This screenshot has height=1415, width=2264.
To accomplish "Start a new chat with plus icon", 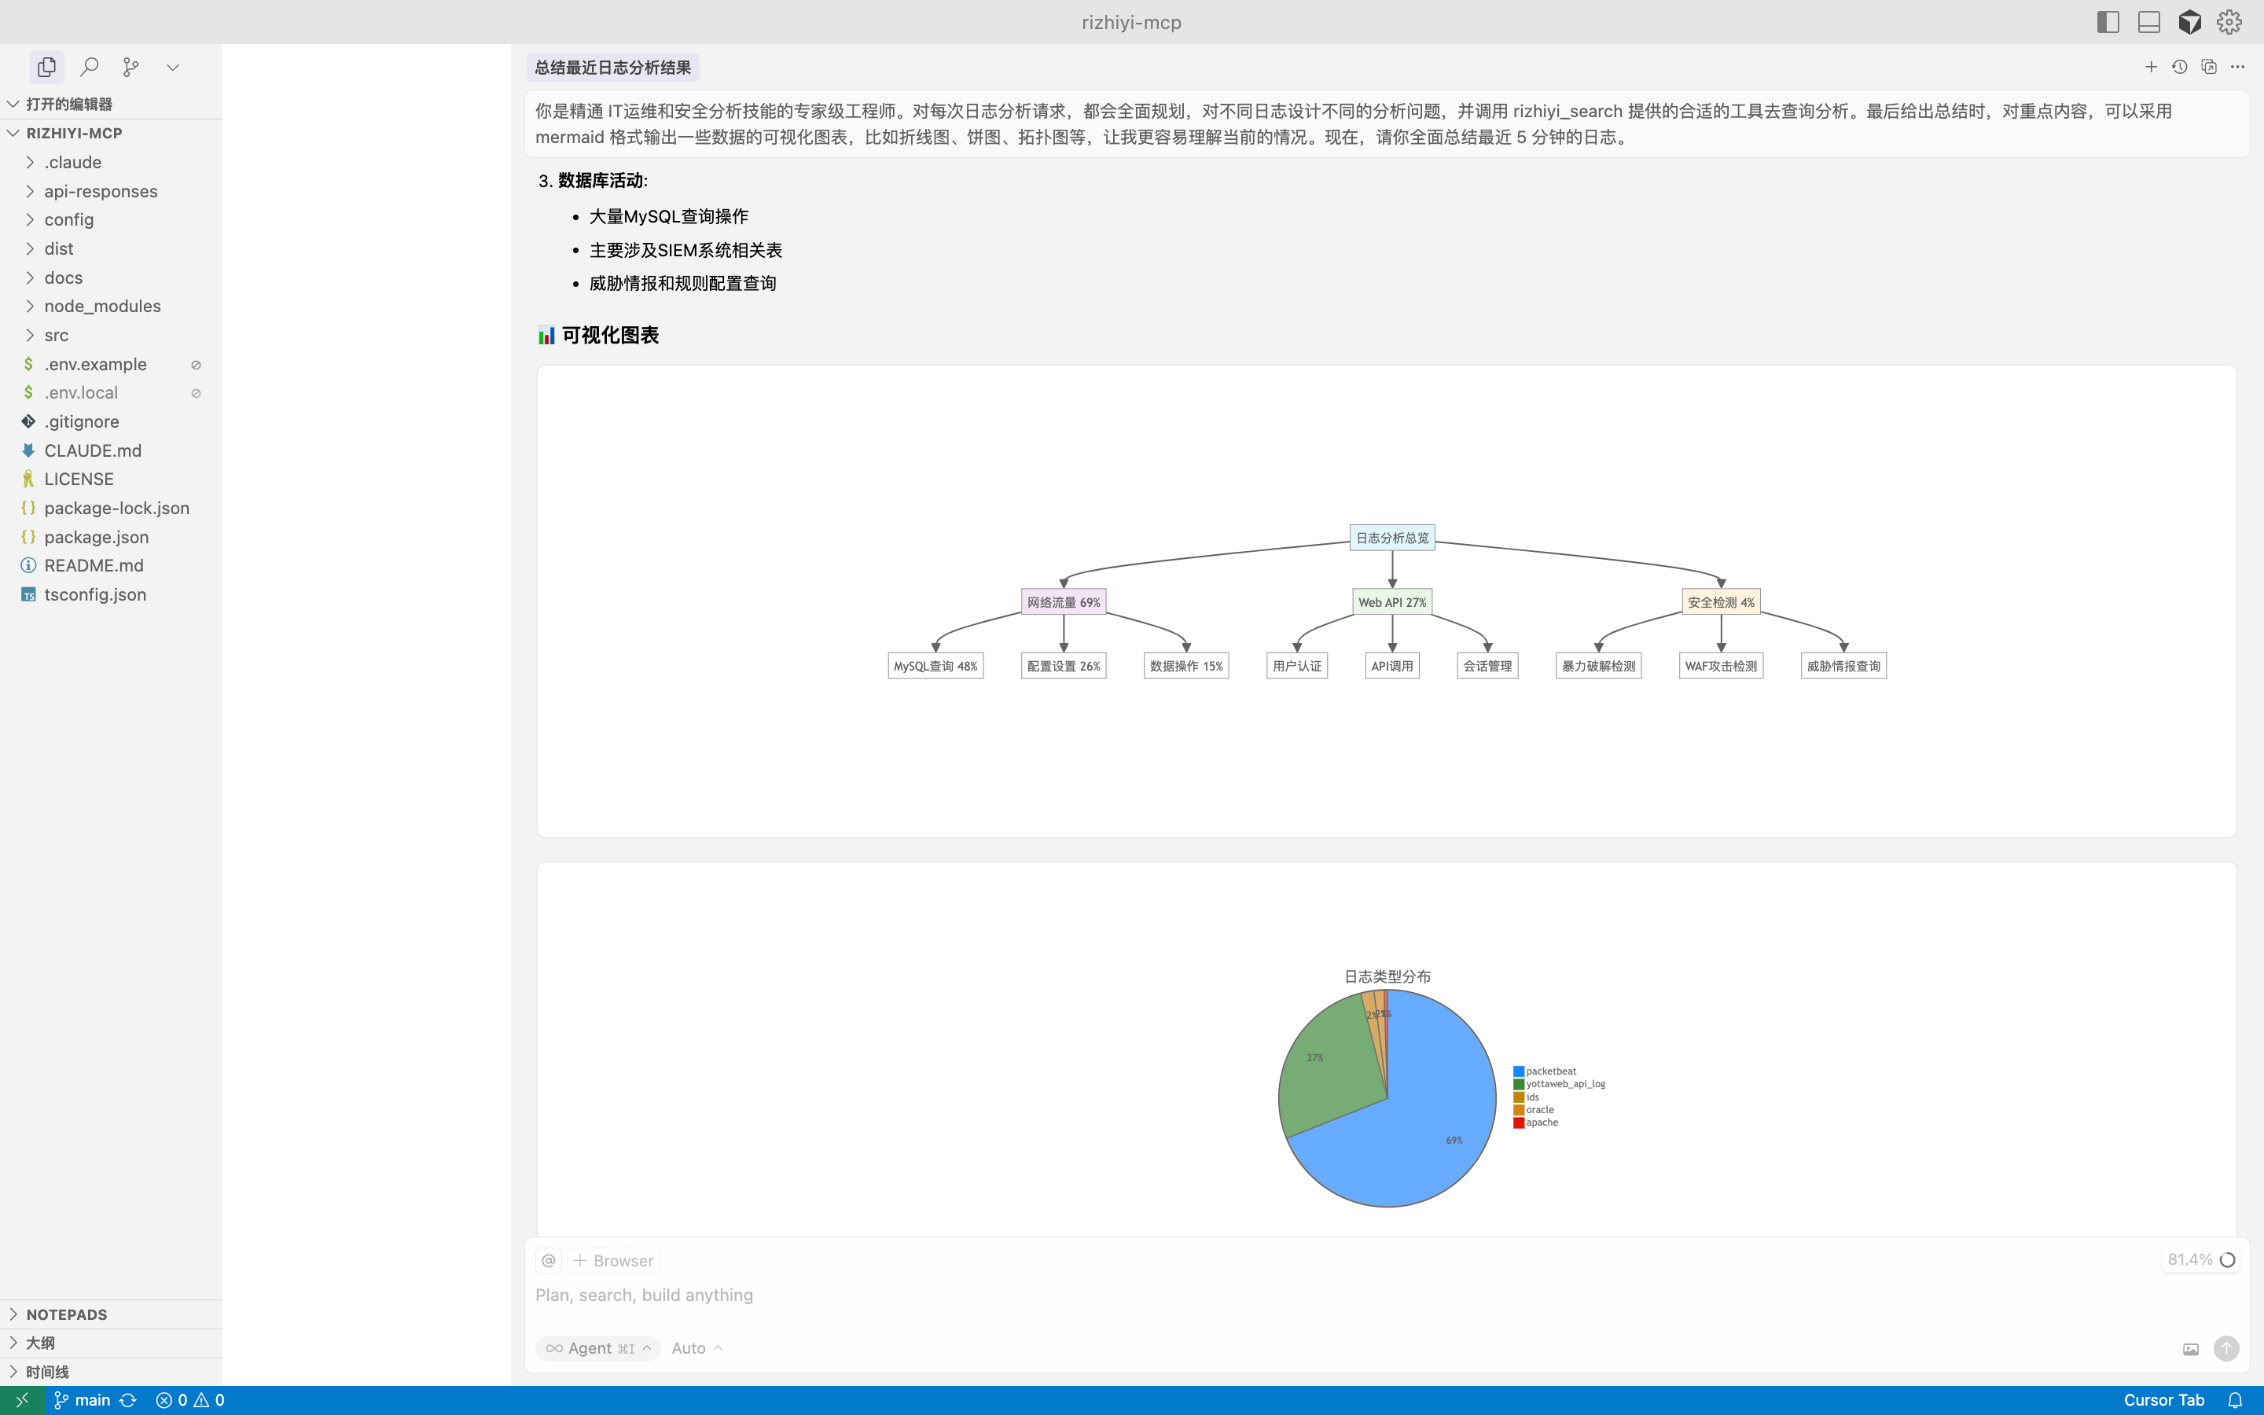I will (2151, 67).
